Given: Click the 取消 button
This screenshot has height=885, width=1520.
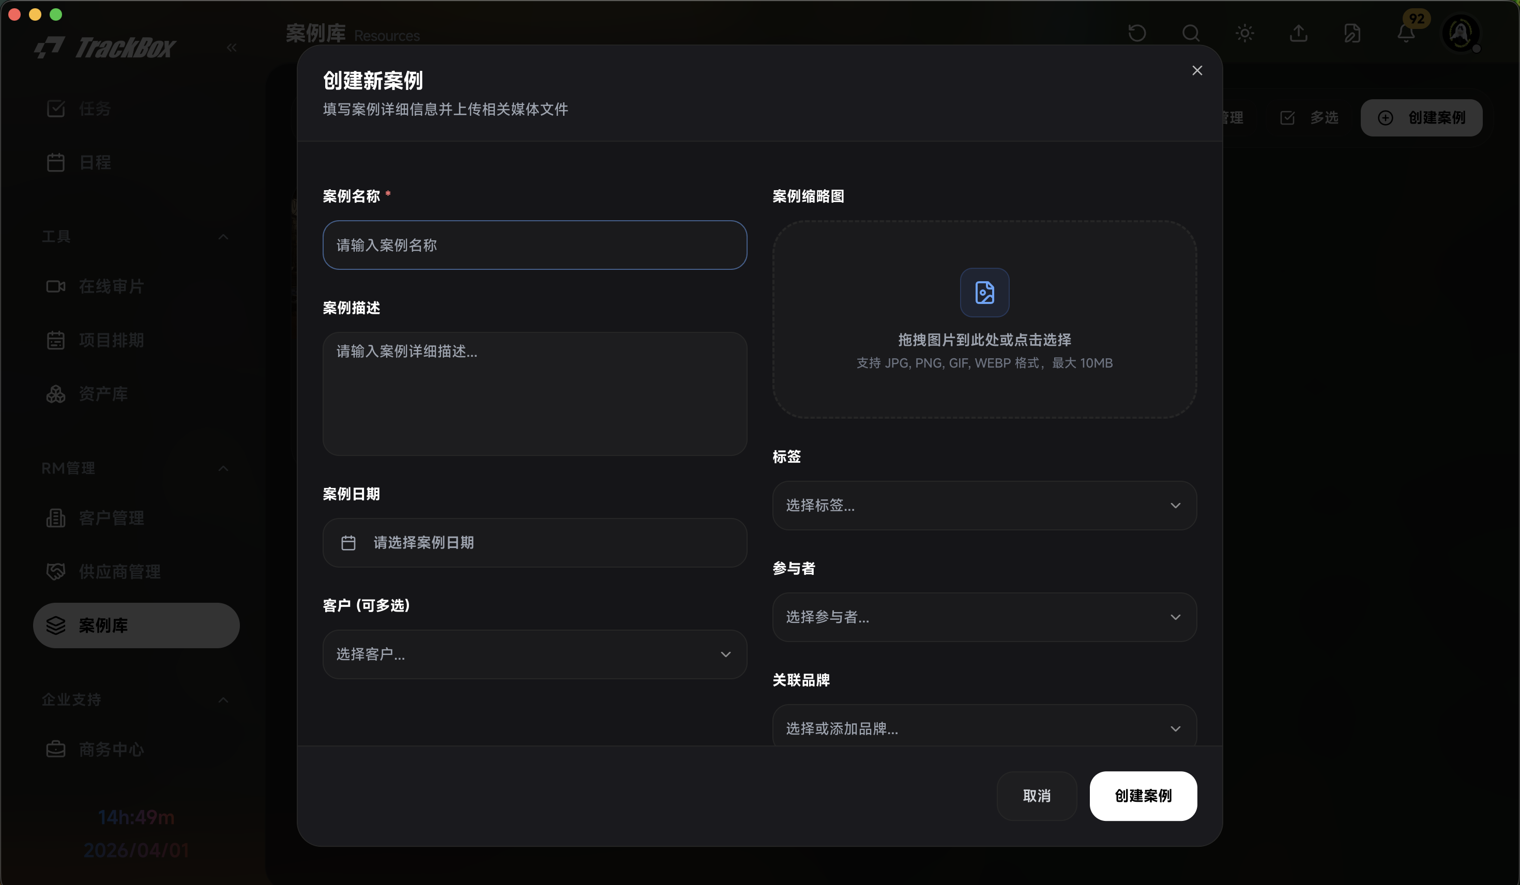Looking at the screenshot, I should (x=1036, y=796).
